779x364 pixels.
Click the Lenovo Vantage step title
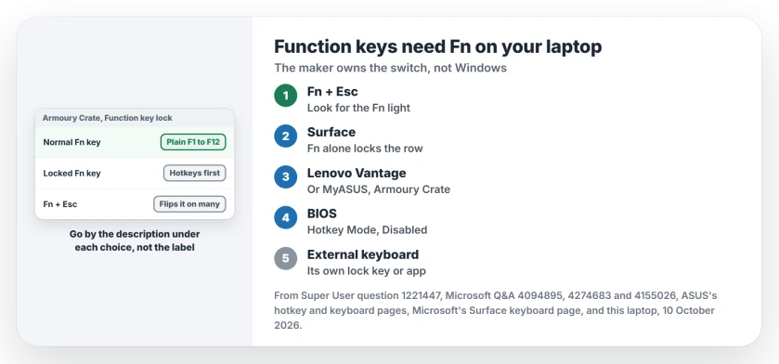pos(357,173)
